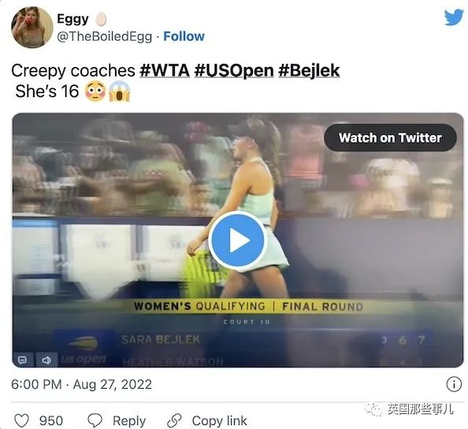
Task: Click the Twitter bird logo icon
Action: (454, 17)
